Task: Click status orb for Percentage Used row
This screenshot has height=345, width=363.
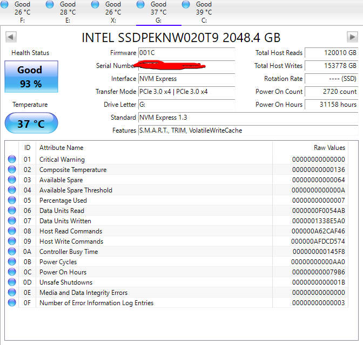Action: (12, 200)
